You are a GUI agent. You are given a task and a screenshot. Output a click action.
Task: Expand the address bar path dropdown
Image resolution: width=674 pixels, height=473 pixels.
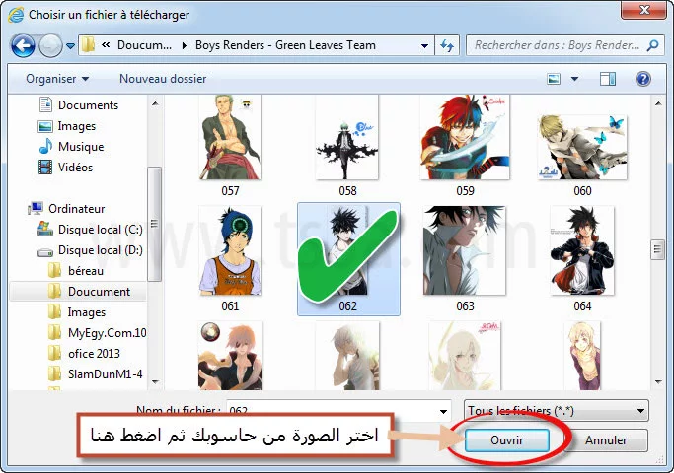(x=424, y=45)
